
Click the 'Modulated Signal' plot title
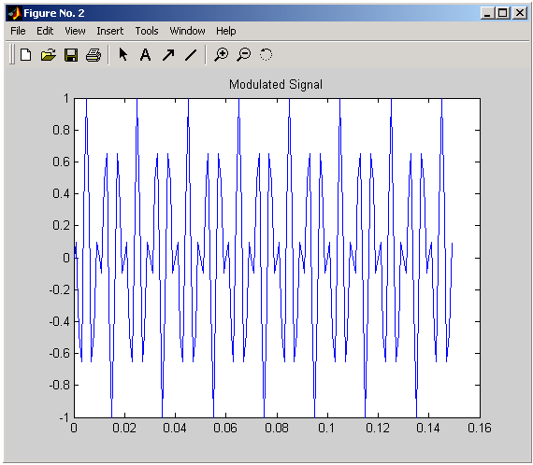coord(276,85)
